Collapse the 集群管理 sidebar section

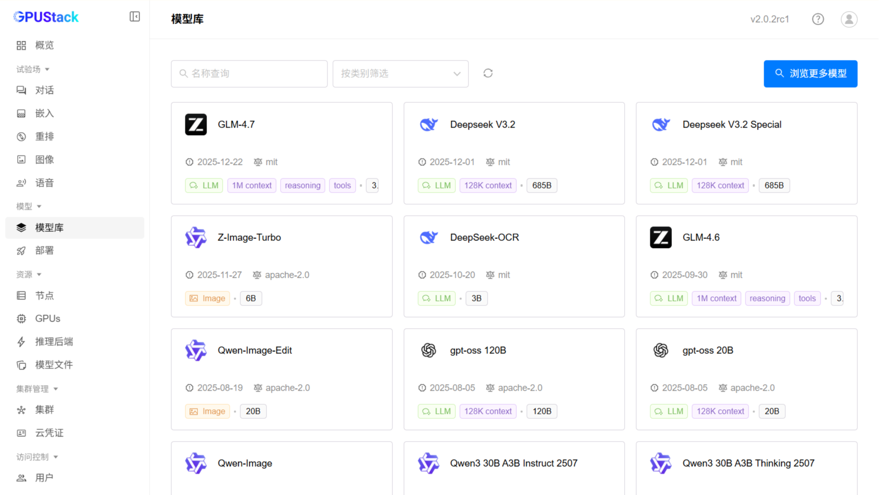pos(37,389)
